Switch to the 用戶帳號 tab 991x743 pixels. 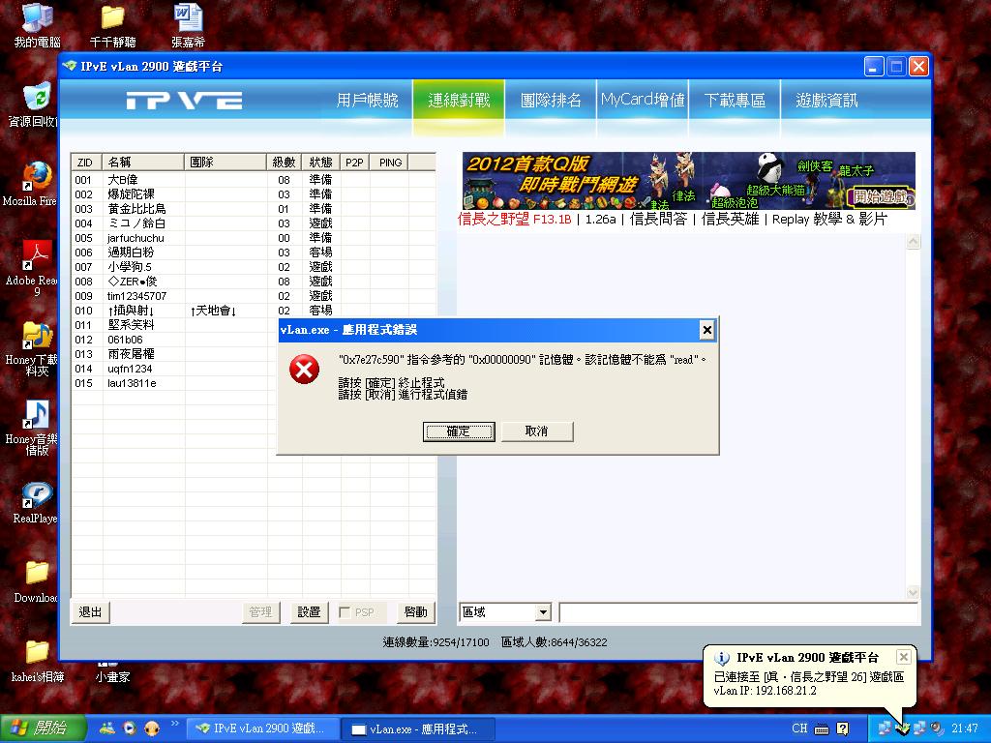point(367,101)
